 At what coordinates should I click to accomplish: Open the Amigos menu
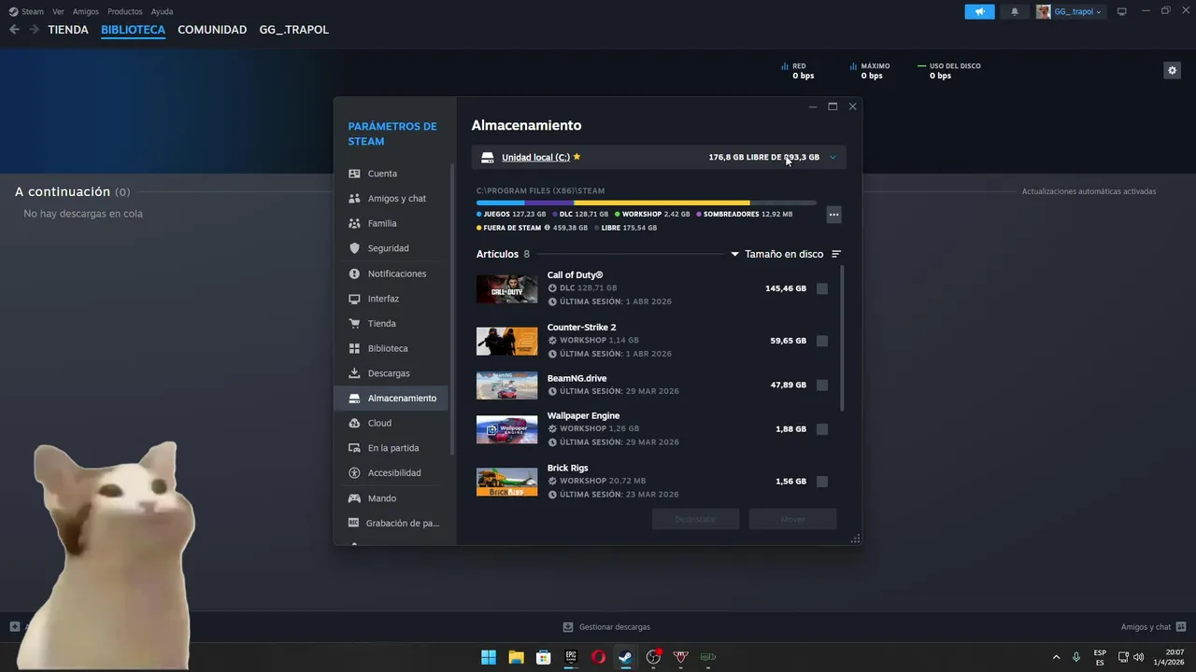pyautogui.click(x=86, y=11)
